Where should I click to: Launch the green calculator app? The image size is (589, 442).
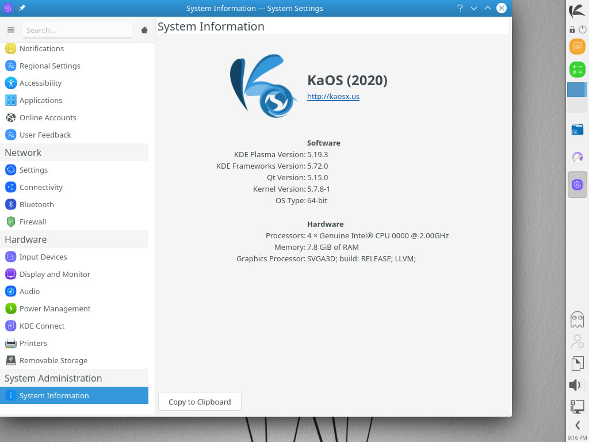coord(577,70)
